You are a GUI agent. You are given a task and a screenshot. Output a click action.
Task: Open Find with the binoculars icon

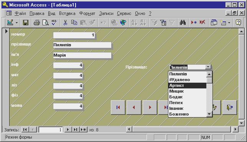click(183, 23)
